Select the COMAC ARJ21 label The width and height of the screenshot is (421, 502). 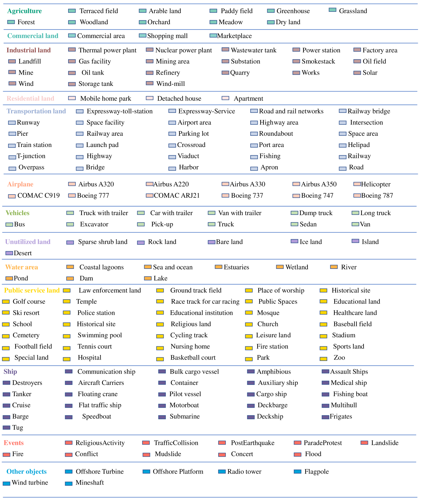point(177,195)
